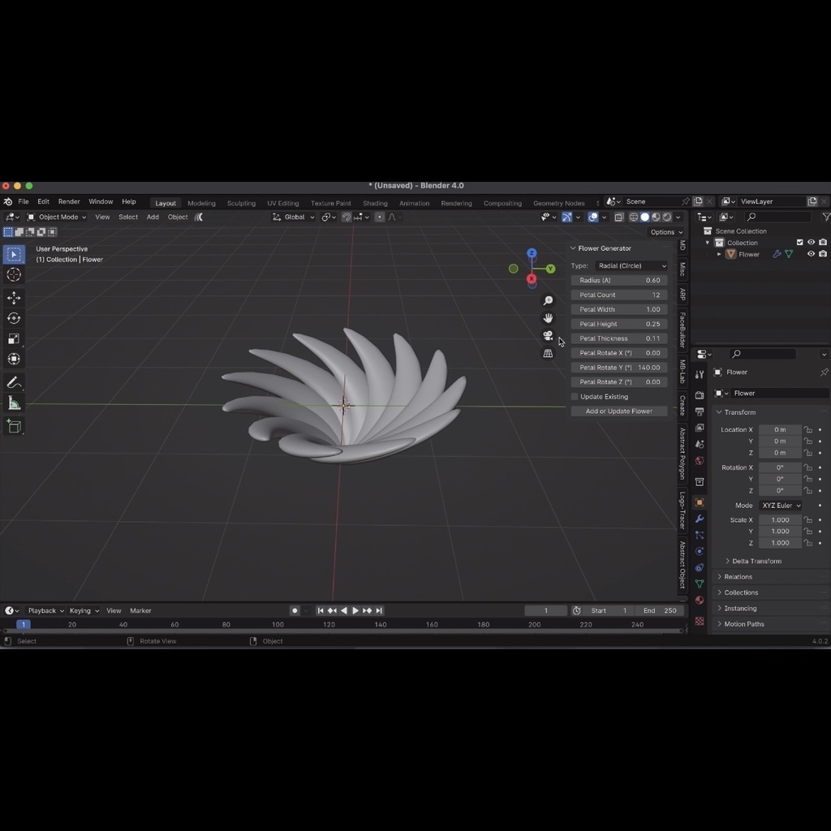Open the Render menu in the header
831x831 pixels.
click(x=68, y=201)
